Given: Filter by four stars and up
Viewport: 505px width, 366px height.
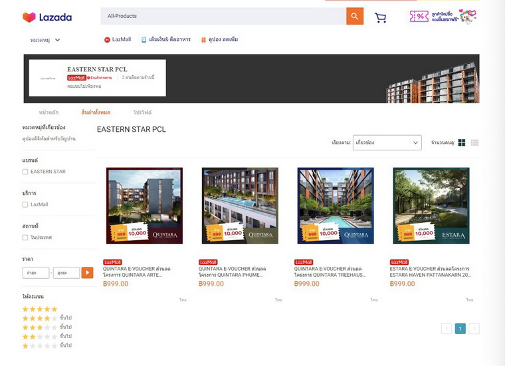Looking at the screenshot, I should 47,318.
